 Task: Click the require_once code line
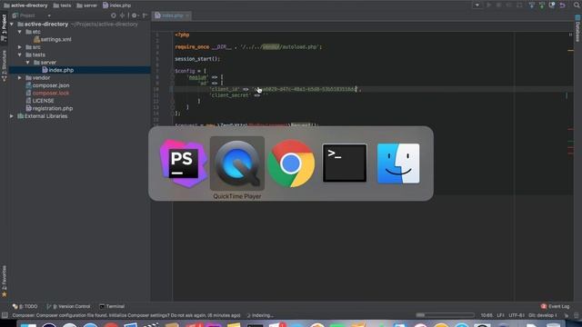pyautogui.click(x=248, y=47)
